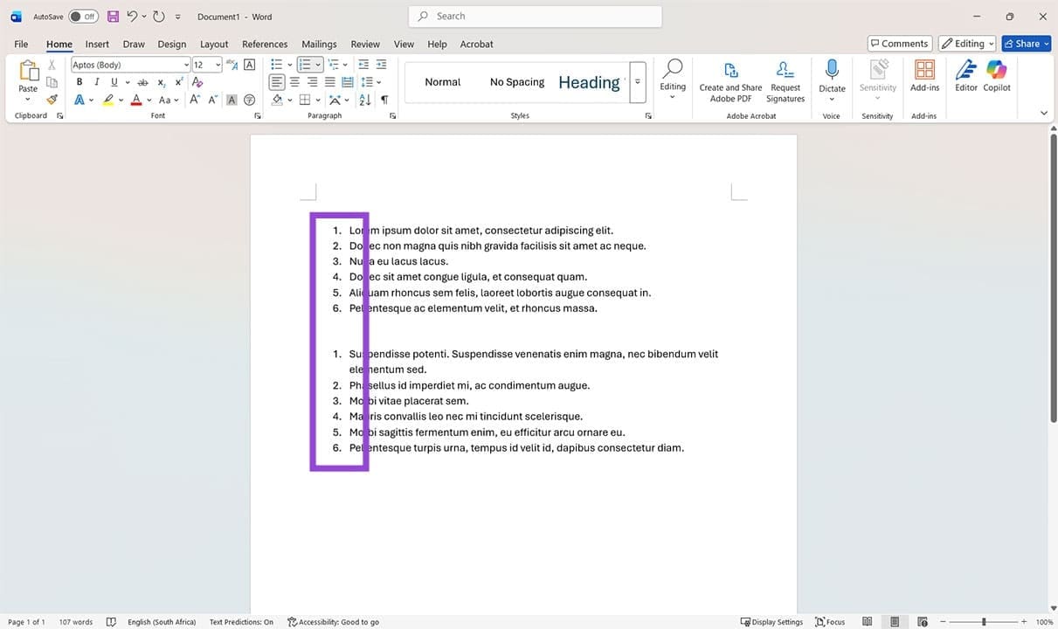Select center text alignment
This screenshot has height=629, width=1058.
(x=294, y=81)
